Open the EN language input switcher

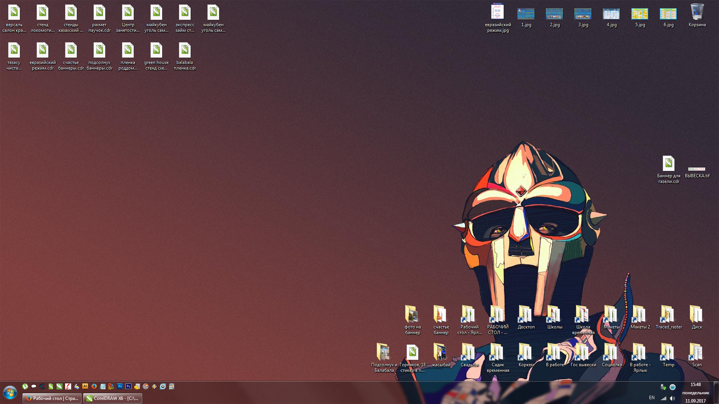click(652, 398)
